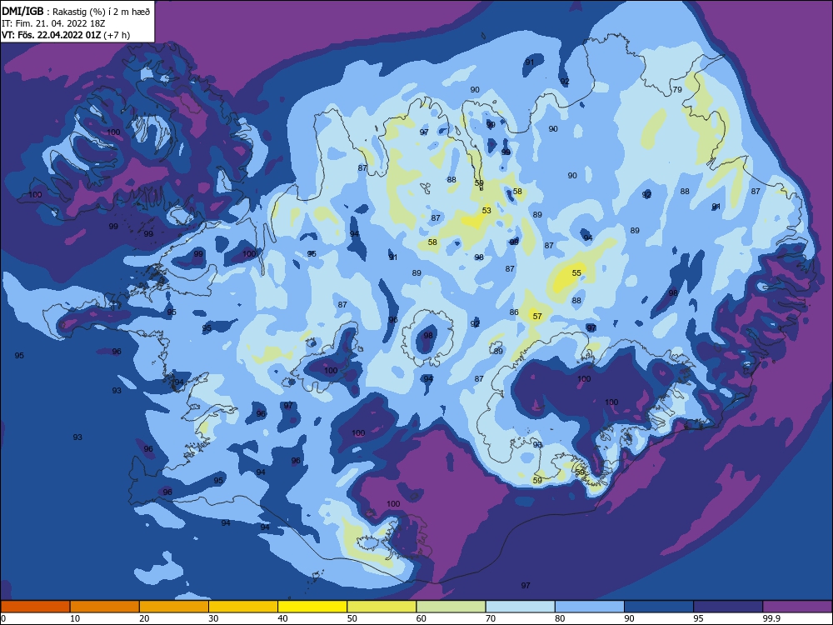Pick the 20–30 amber legend swatch

[x=174, y=607]
